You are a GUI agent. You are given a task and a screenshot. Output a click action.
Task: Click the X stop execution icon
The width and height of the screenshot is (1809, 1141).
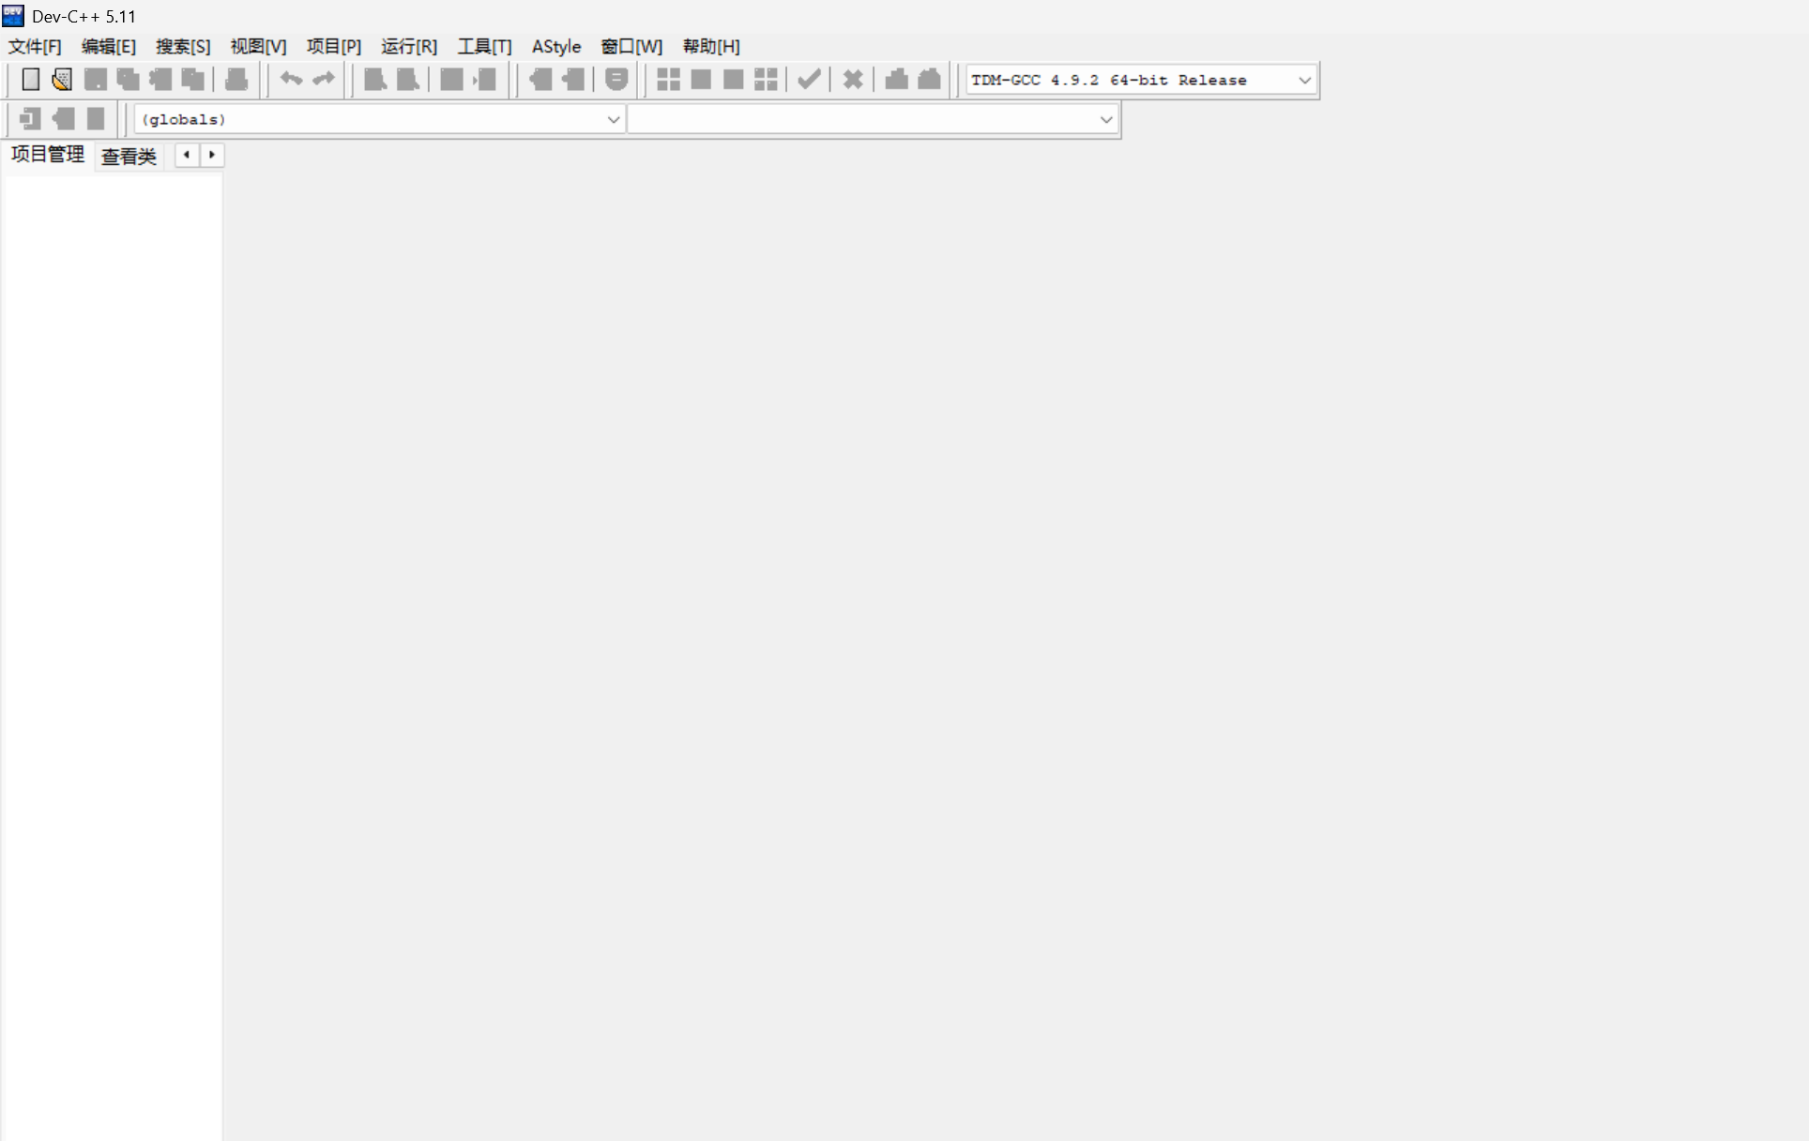(x=852, y=80)
